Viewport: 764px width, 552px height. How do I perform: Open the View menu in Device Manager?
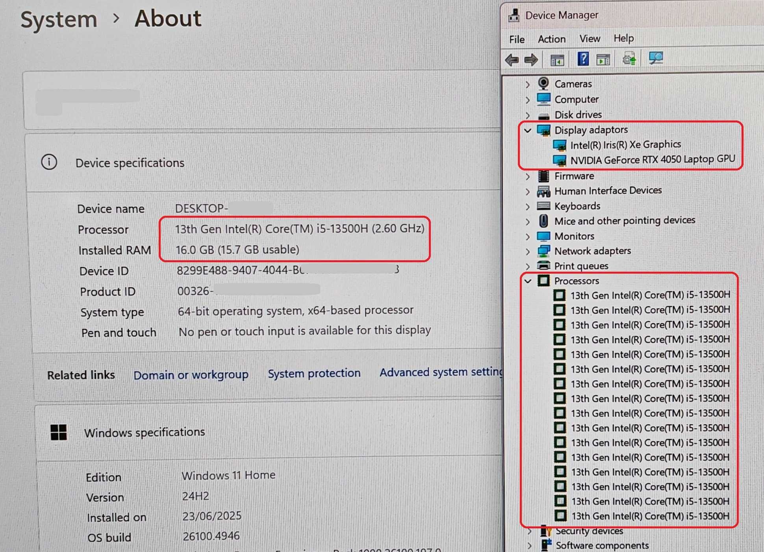point(590,39)
